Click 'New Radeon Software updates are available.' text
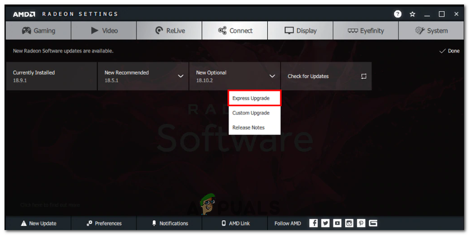Viewport: 469px width, 235px height. pos(63,51)
